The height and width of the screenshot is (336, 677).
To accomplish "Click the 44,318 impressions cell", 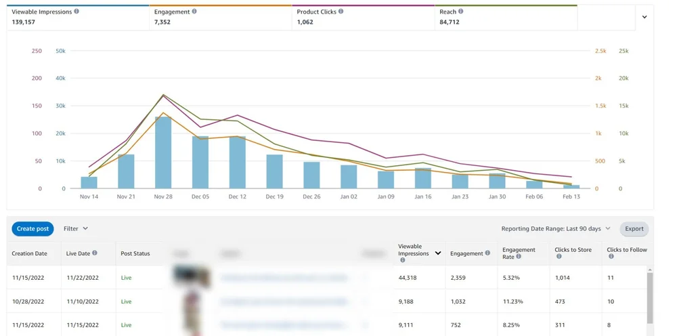I will (x=407, y=278).
